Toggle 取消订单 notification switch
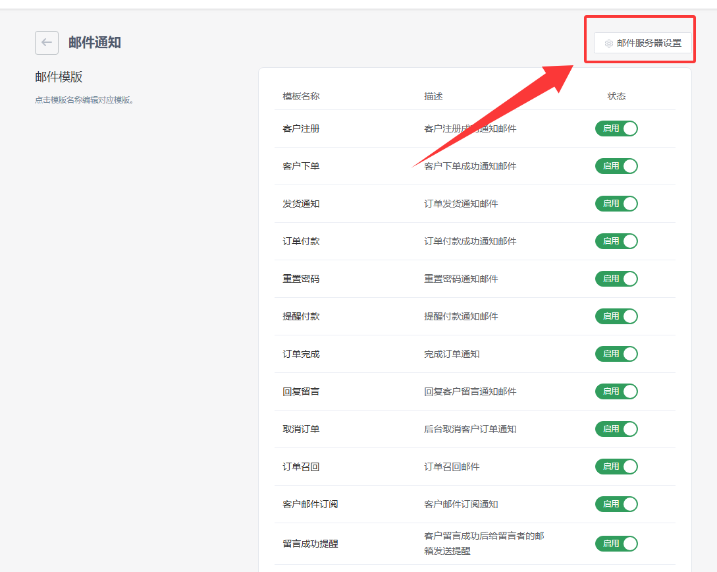Screen dimensions: 717x572 tap(616, 429)
